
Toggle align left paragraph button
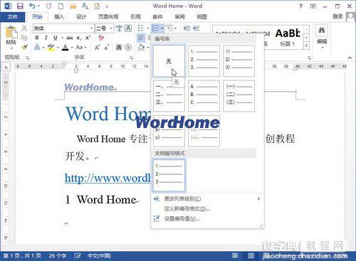(141, 38)
